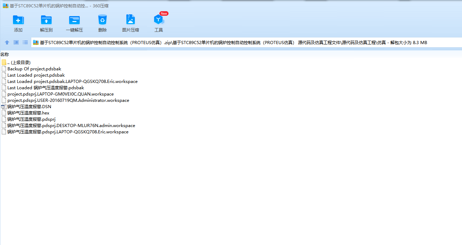The width and height of the screenshot is (462, 245).
Task: Click the folder icon for 上级目录
Action: [4, 62]
